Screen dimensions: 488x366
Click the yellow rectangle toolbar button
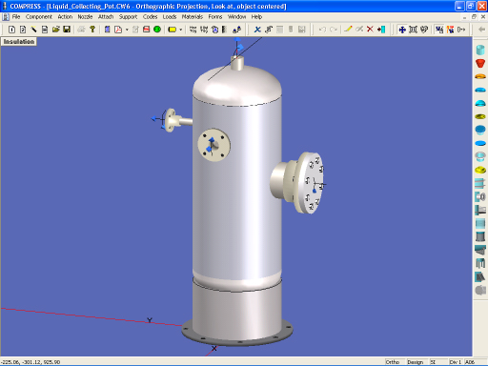(x=173, y=30)
